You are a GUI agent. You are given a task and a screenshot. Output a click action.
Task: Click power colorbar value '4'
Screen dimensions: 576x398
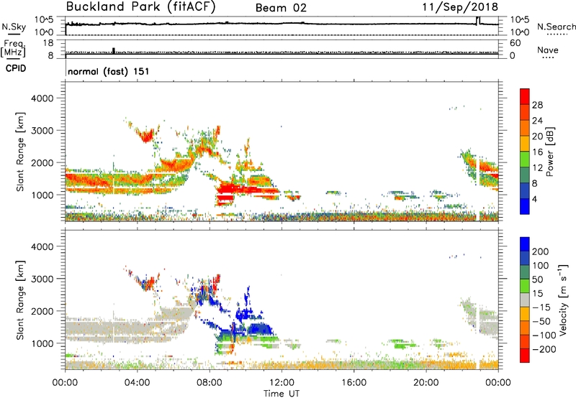pos(535,199)
